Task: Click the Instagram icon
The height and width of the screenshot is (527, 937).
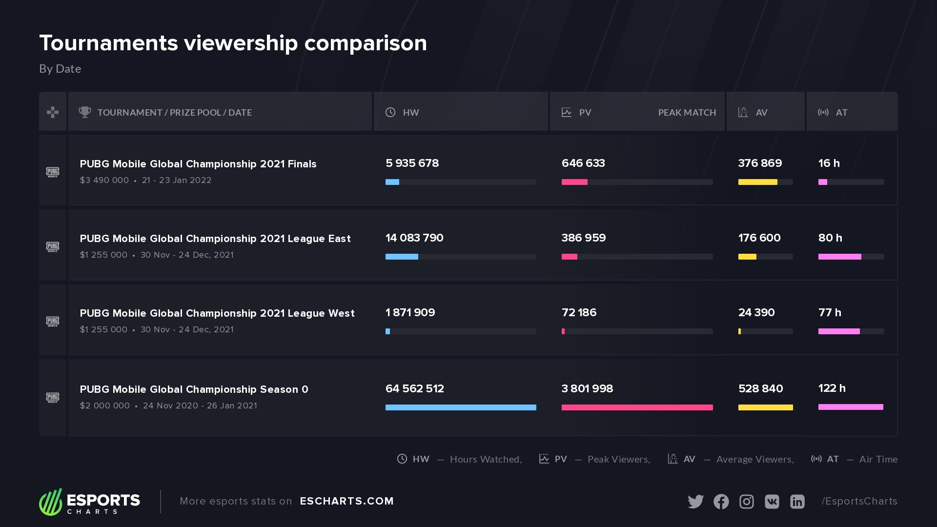Action: click(x=747, y=502)
